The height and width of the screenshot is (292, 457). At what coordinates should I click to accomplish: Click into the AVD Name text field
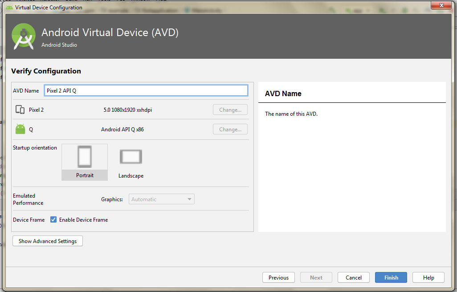pyautogui.click(x=146, y=90)
